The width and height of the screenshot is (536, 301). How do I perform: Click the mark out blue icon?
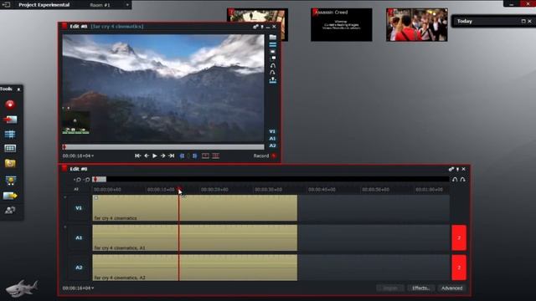click(194, 156)
